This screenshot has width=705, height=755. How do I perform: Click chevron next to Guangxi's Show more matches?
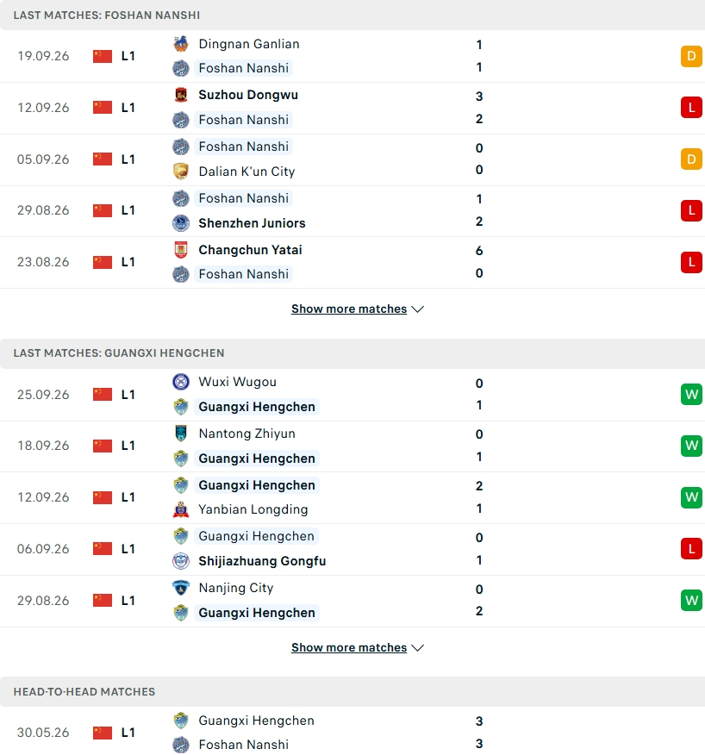[418, 648]
